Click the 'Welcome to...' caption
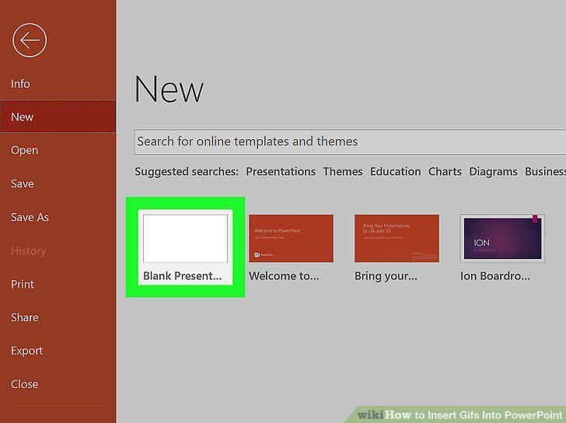 tap(284, 276)
